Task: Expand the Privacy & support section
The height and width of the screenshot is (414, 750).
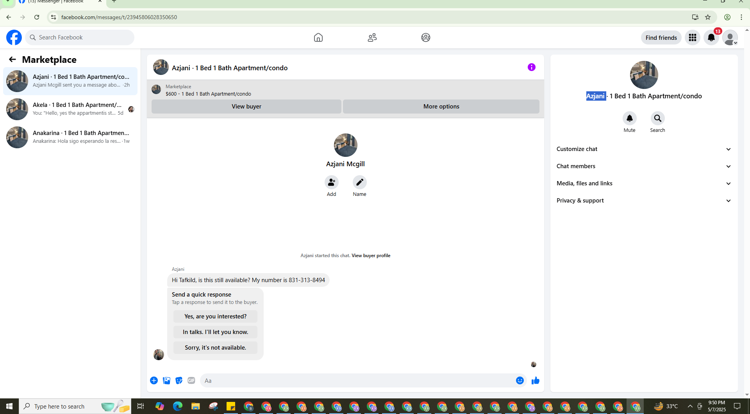Action: point(644,201)
